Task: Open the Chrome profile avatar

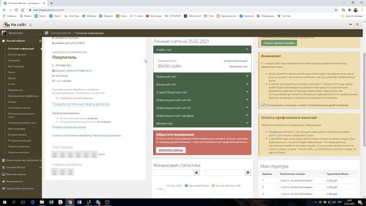Action: tap(356, 10)
